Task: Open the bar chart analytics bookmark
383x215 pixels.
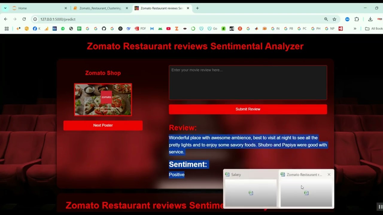Action: click(x=46, y=29)
